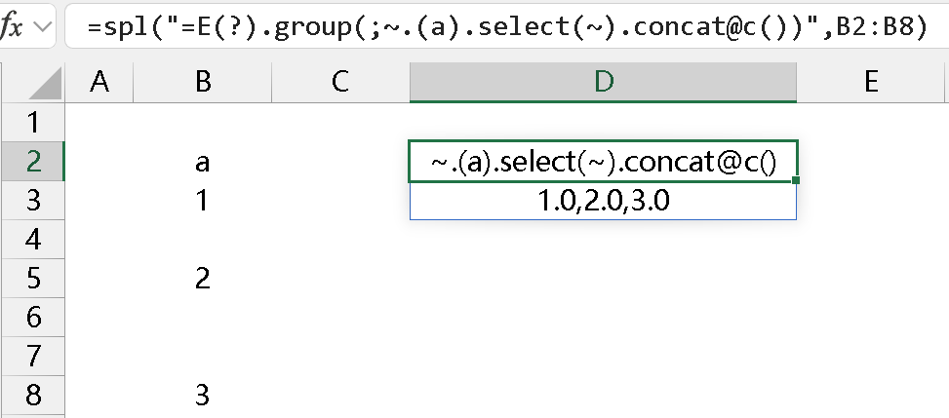Screen dimensions: 949x418
Task: Select row 4 header
Action: (32, 240)
